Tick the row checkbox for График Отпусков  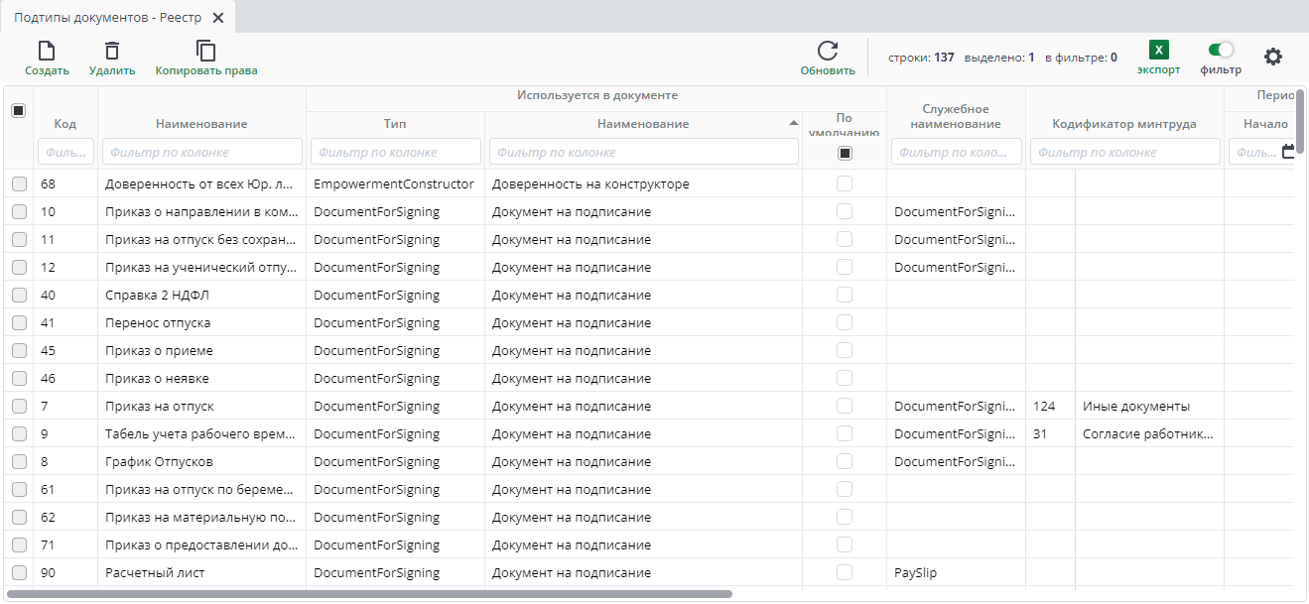point(19,461)
